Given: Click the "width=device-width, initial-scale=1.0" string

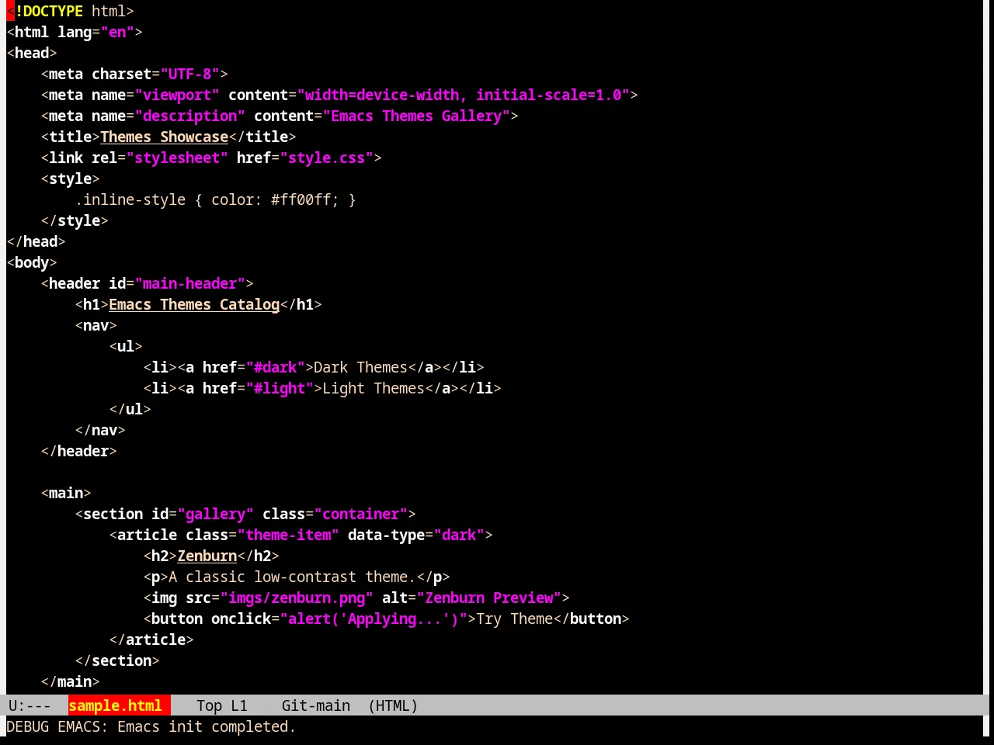Looking at the screenshot, I should point(463,95).
